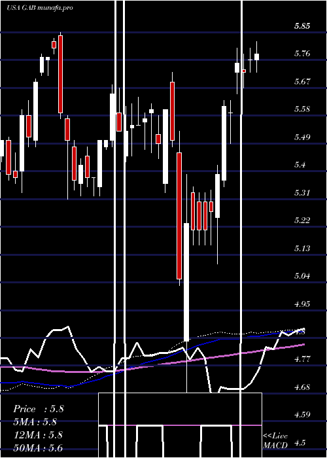Image resolution: width=327 pixels, height=458 pixels.
Task: Click the 4.59 price axis label
Action: tap(302, 415)
